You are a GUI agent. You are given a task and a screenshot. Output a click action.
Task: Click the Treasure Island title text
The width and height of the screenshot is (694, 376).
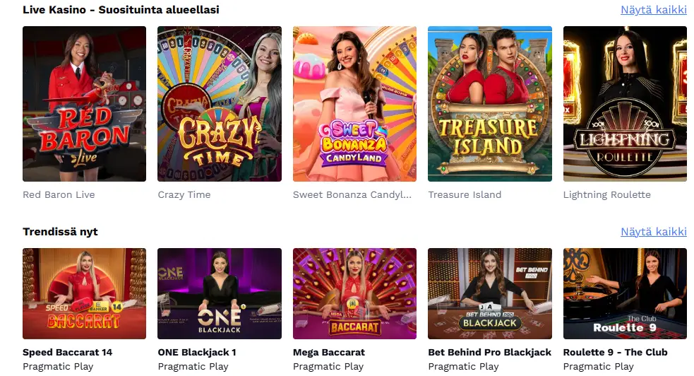(x=465, y=195)
